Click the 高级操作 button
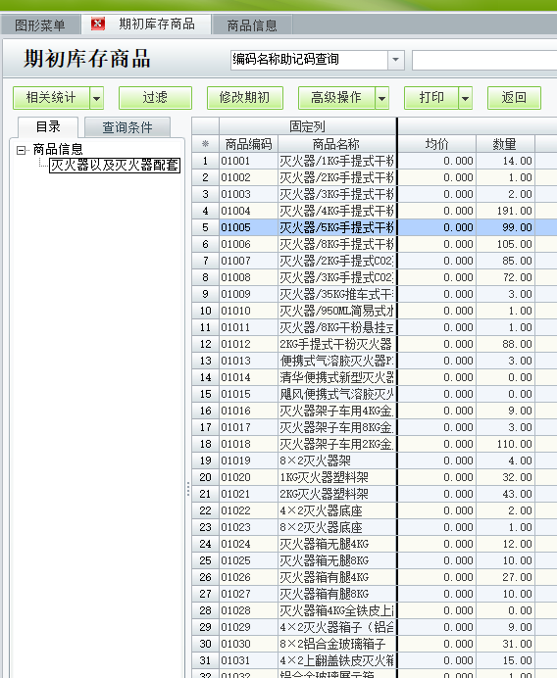The height and width of the screenshot is (678, 557). (x=336, y=98)
